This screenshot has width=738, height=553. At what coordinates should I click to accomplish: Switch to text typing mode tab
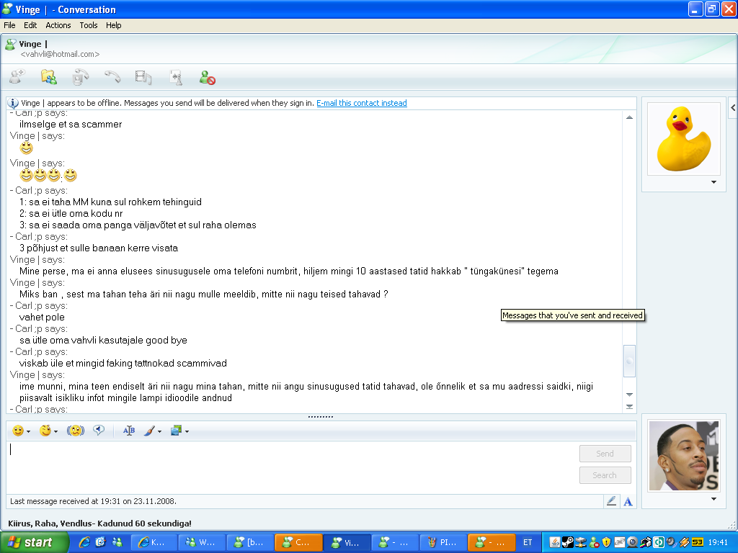coord(628,501)
